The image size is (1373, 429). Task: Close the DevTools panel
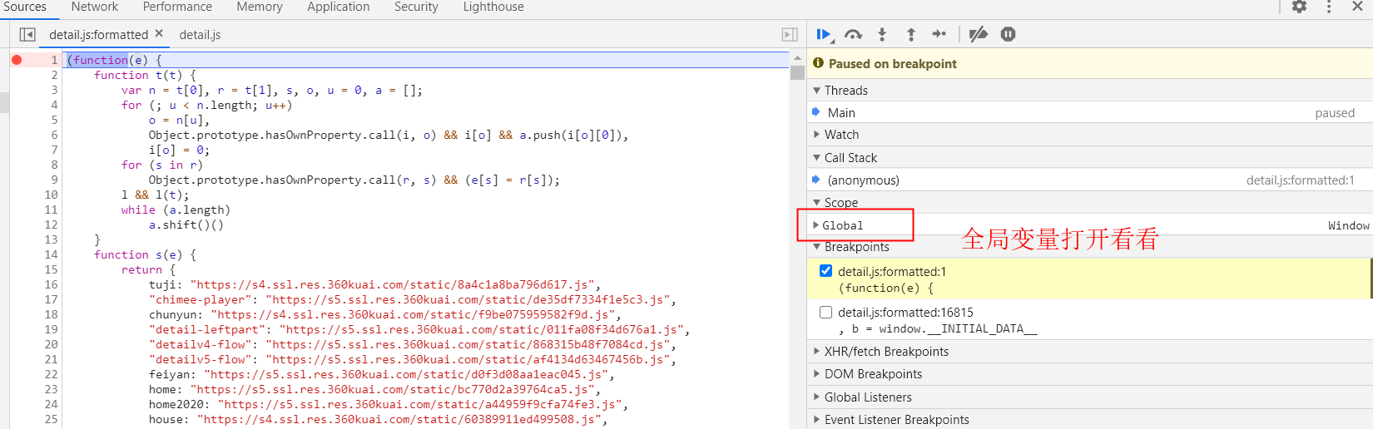[1357, 7]
